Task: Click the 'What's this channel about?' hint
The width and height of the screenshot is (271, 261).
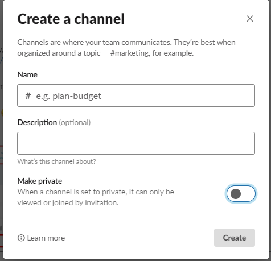Action: tap(56, 161)
